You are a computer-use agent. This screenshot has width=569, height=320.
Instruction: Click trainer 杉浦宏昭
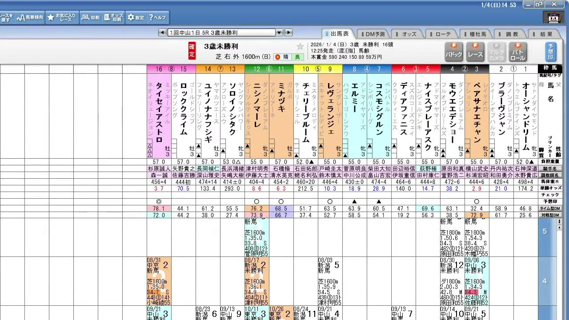click(x=477, y=176)
